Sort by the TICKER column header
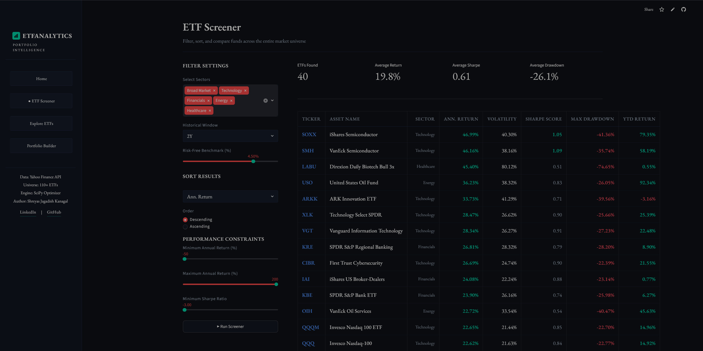 [x=311, y=119]
